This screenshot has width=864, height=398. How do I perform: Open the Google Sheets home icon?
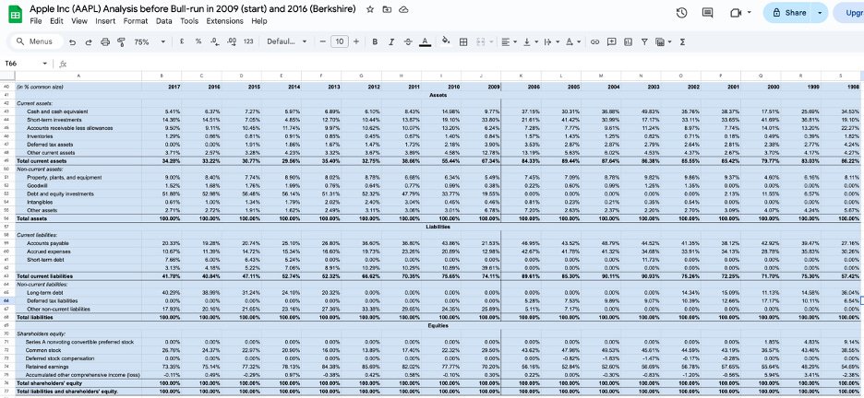pos(15,15)
